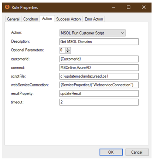The width and height of the screenshot is (153, 161).
Task: Confirm with the OK button
Action: tap(111, 152)
